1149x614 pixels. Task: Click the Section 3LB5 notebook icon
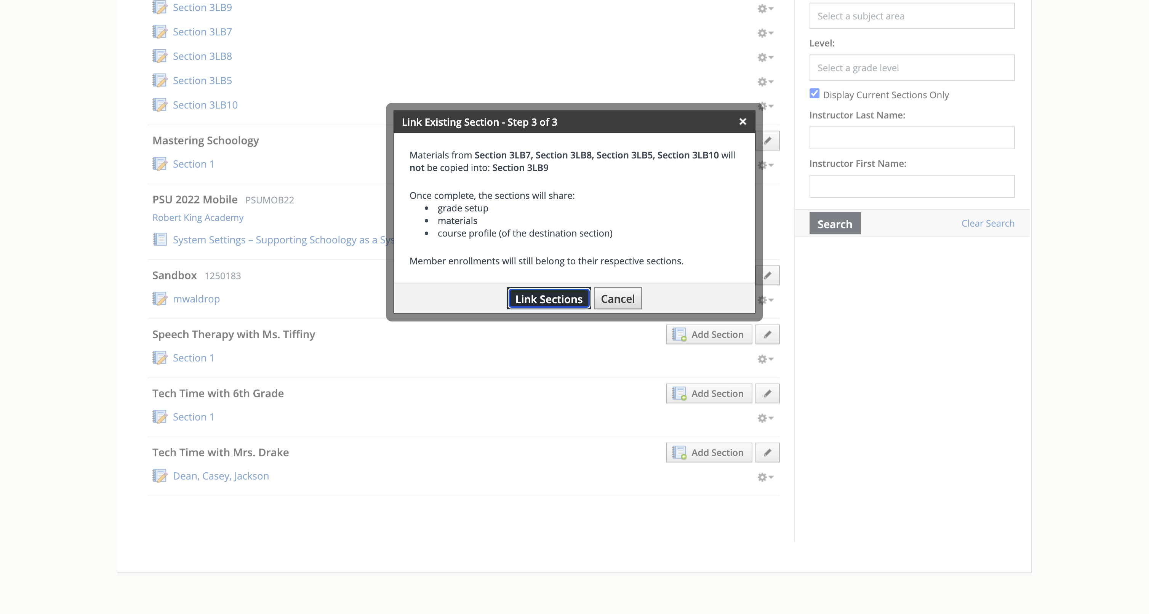[160, 80]
